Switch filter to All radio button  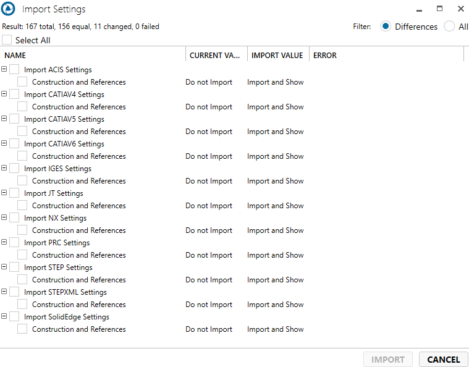click(449, 27)
